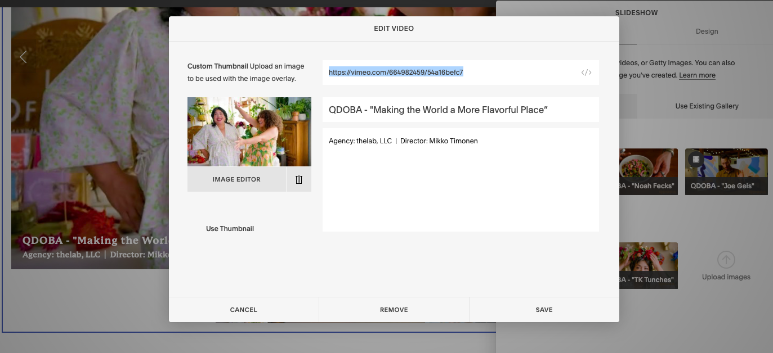Viewport: 773px width, 353px height.
Task: Click the Agency description text area
Action: point(461,180)
